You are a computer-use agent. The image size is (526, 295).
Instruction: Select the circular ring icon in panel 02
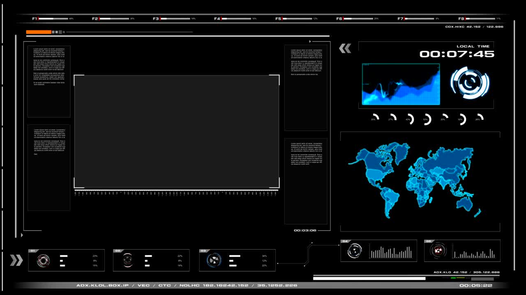(x=128, y=260)
